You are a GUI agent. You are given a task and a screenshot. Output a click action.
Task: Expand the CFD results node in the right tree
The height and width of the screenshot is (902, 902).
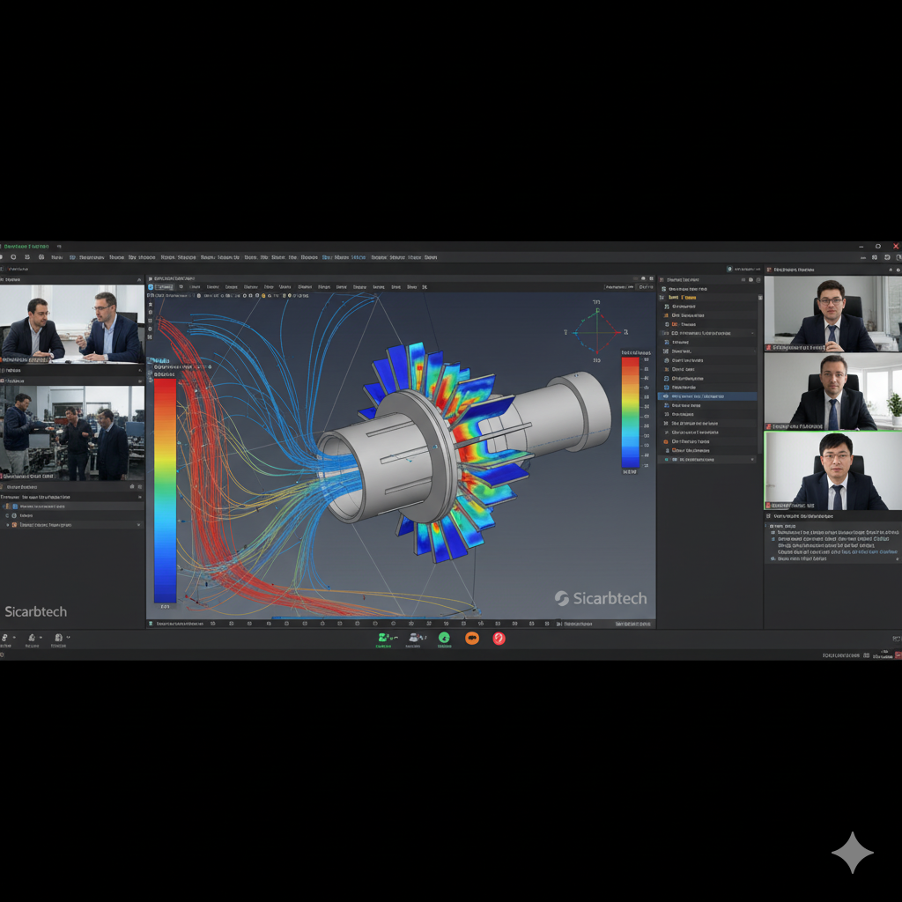coord(752,333)
